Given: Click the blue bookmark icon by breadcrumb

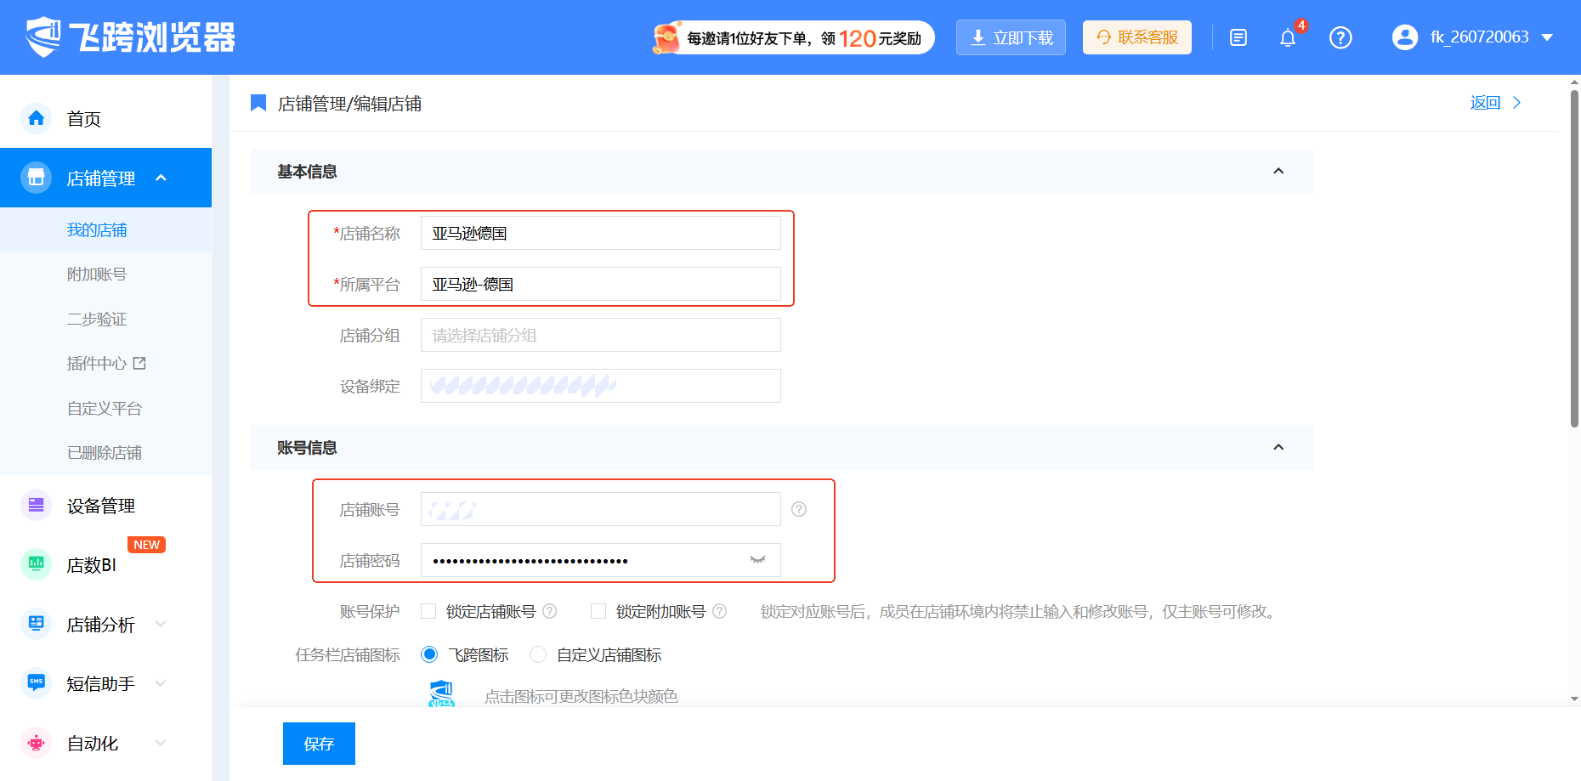Looking at the screenshot, I should pos(258,103).
